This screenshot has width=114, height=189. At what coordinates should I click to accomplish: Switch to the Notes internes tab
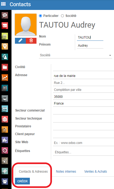coord(66,172)
